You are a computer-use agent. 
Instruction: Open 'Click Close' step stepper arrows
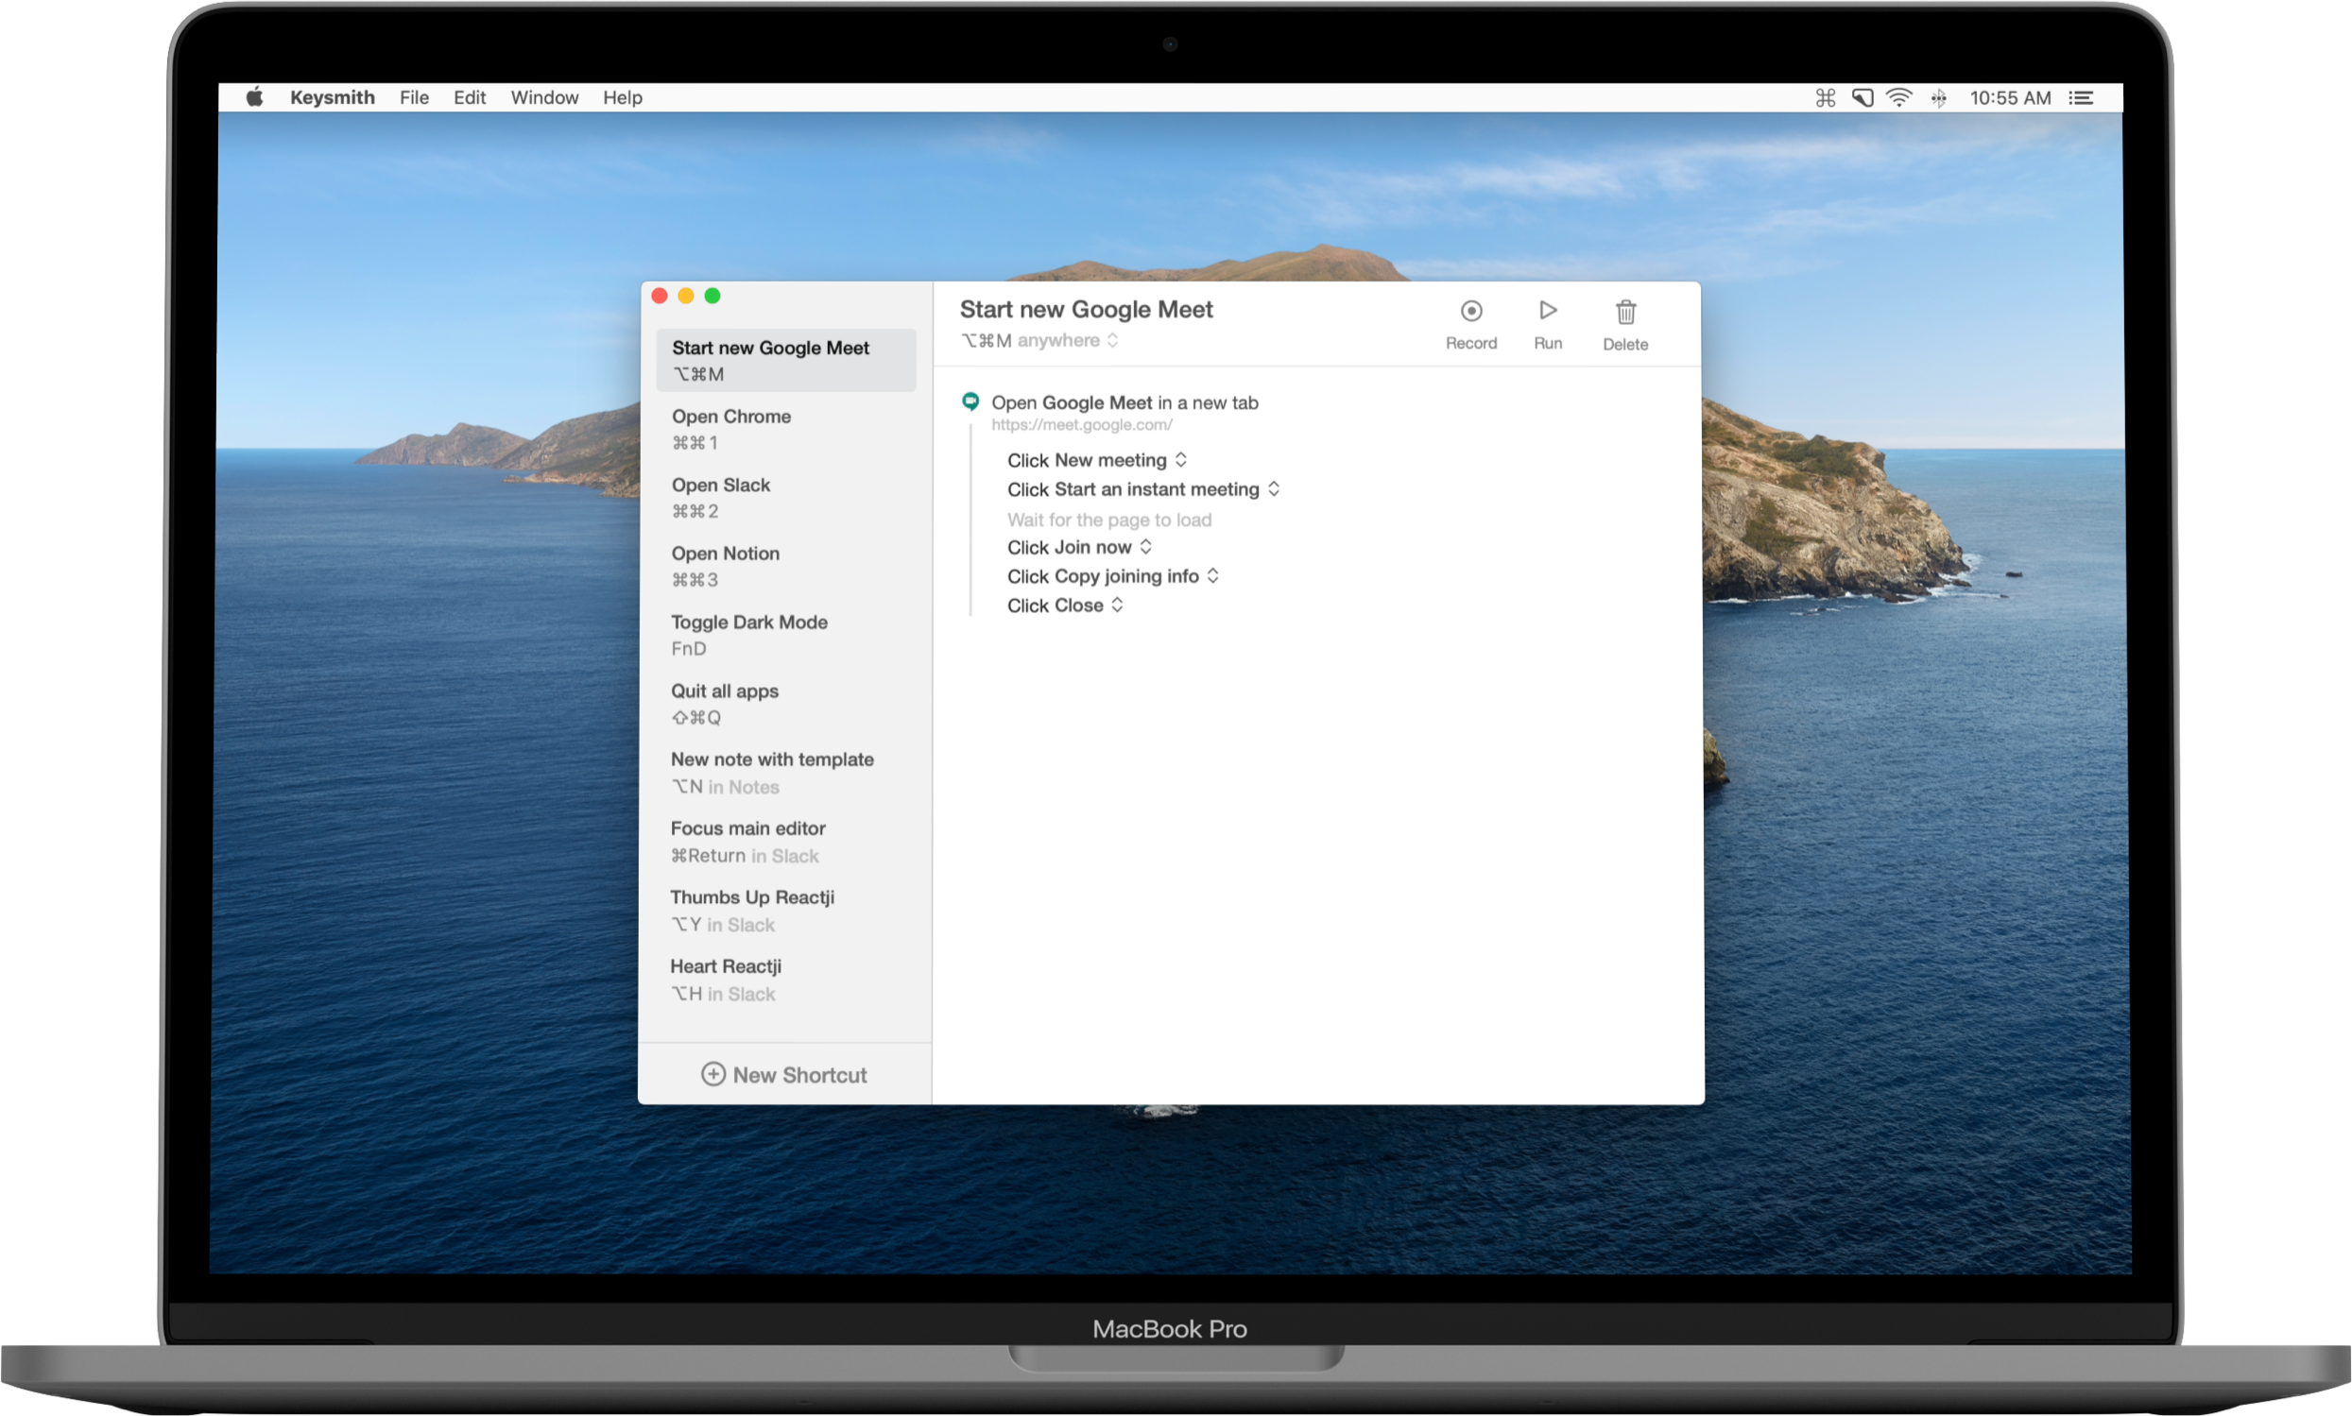(1117, 605)
